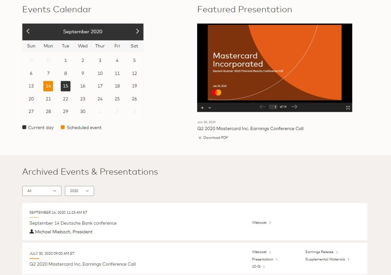Go to the previous presentation slide
The image size is (391, 275).
(x=262, y=107)
